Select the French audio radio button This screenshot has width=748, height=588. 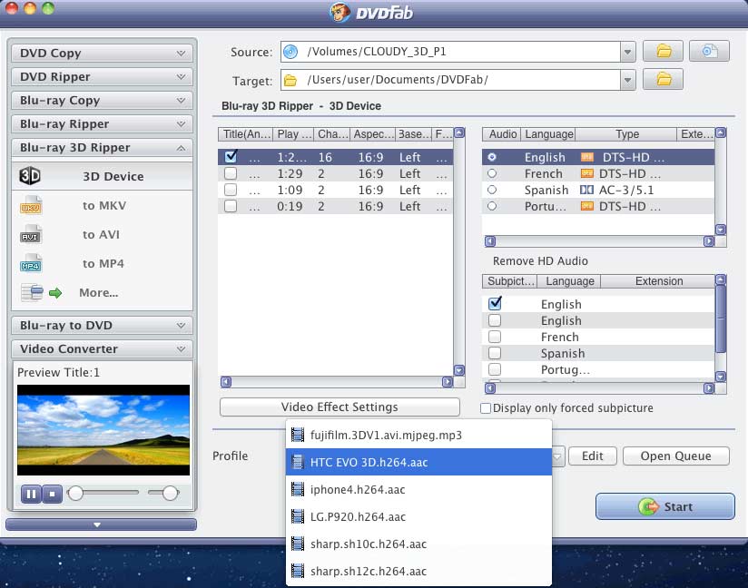coord(492,173)
